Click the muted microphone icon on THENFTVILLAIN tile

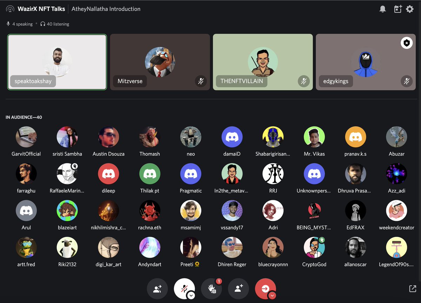[303, 81]
